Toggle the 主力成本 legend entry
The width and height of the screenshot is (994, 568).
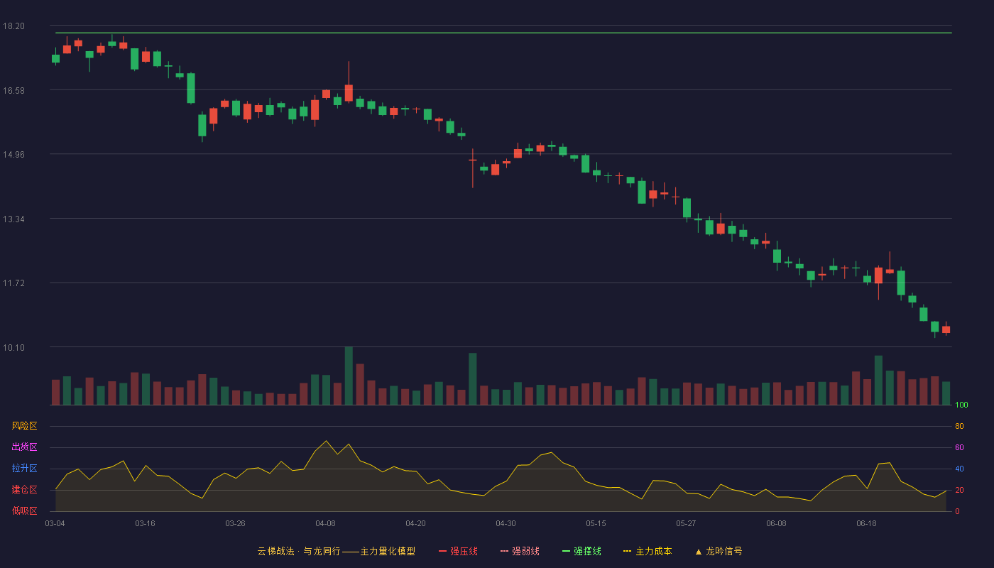(x=648, y=551)
